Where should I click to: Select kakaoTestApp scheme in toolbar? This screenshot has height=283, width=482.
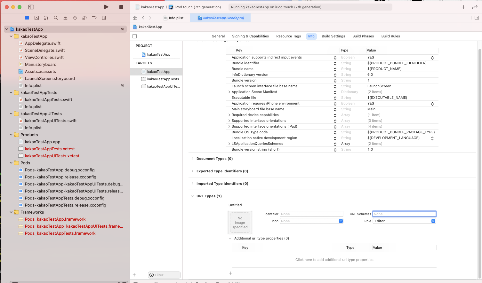(149, 7)
